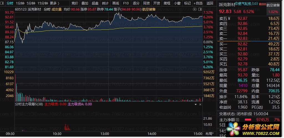Open the 布局* layout menu

pos(209,134)
